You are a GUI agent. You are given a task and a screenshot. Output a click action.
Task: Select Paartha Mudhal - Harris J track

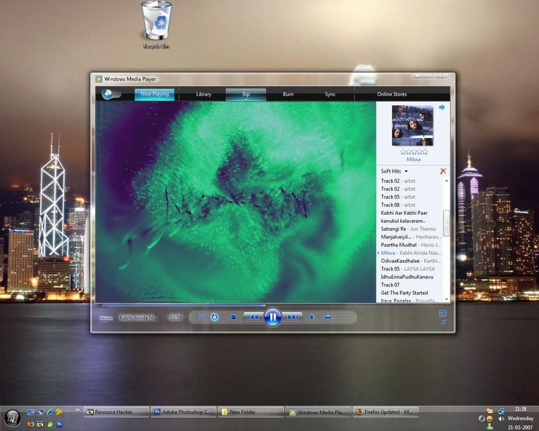click(x=411, y=245)
